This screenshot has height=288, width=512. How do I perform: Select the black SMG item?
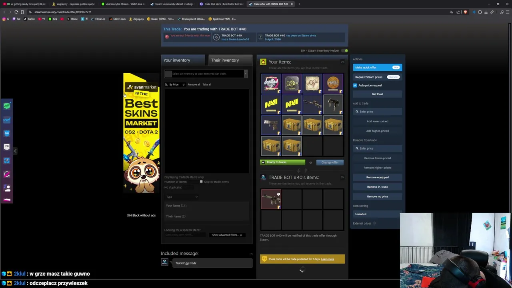(334, 105)
